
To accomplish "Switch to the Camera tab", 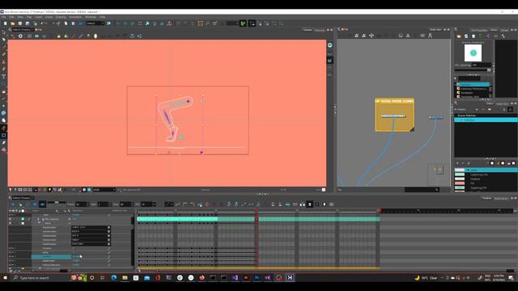I will click(x=308, y=30).
